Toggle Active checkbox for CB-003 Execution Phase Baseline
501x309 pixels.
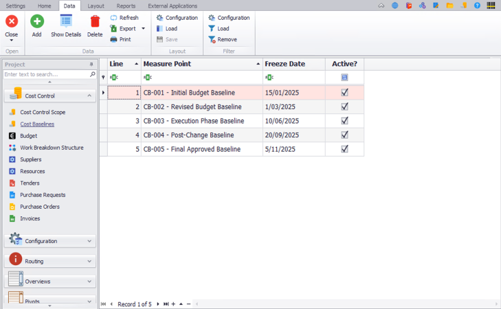click(x=344, y=121)
